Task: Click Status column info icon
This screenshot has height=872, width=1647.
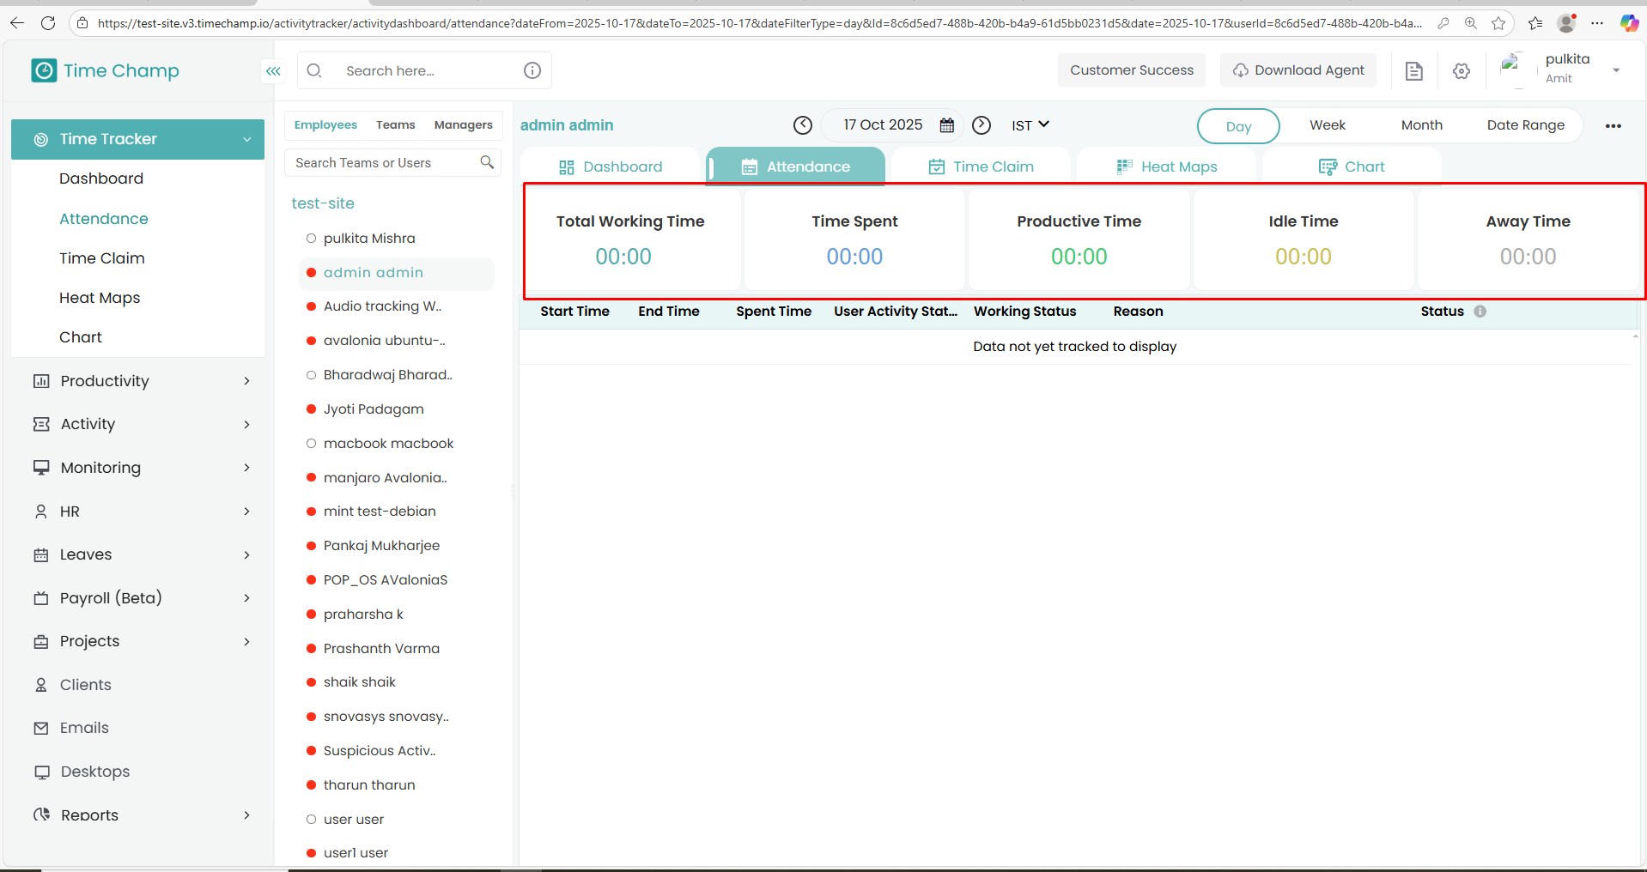Action: click(1480, 312)
